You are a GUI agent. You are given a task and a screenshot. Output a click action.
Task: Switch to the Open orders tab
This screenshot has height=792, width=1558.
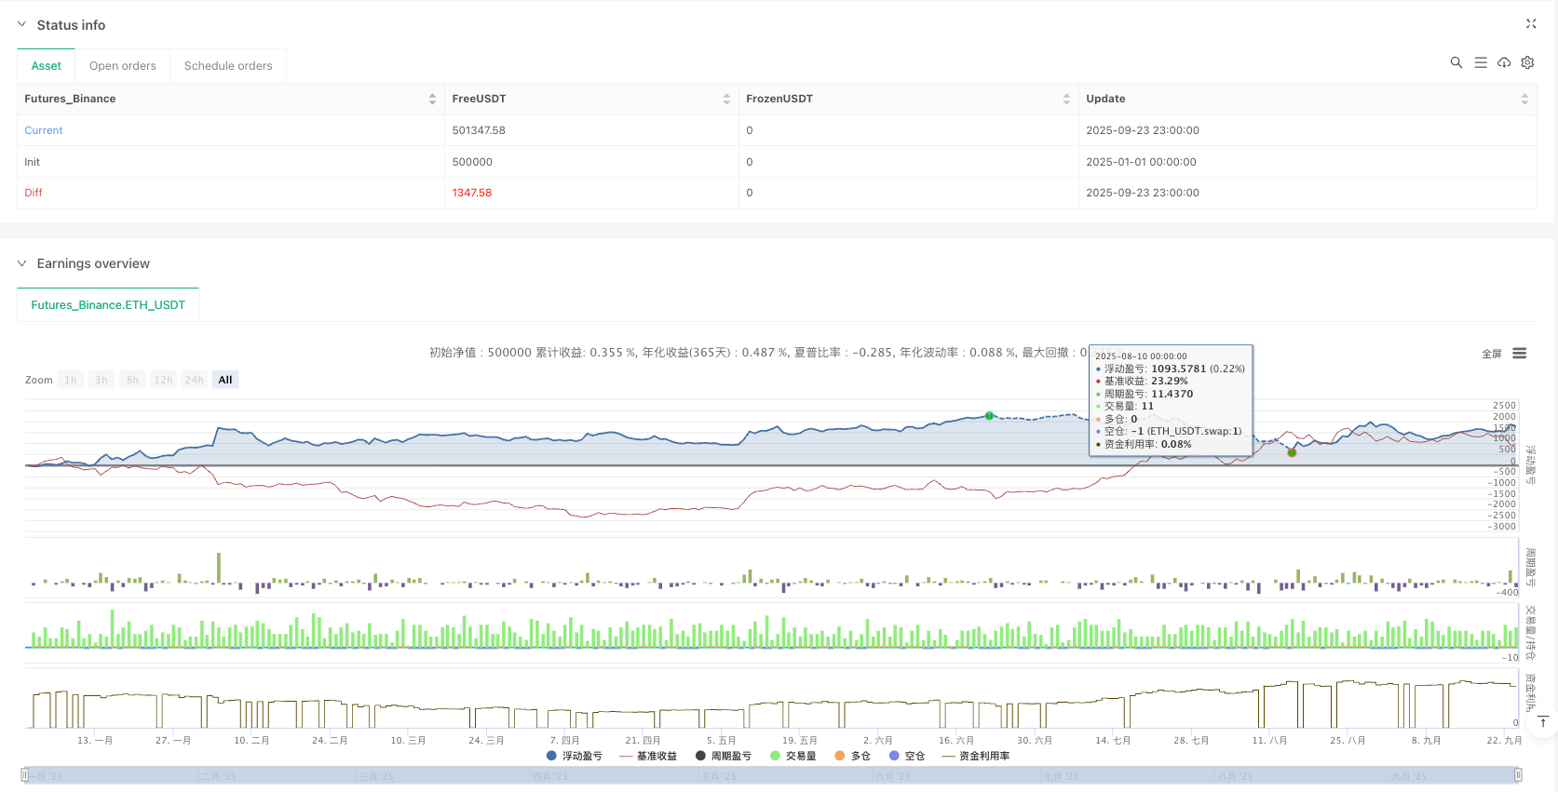[122, 66]
